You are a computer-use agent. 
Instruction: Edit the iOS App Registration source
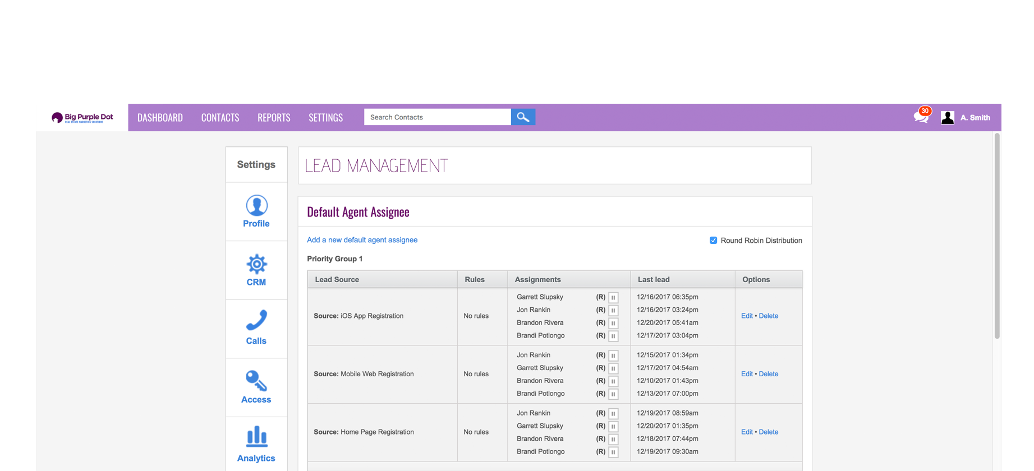pyautogui.click(x=746, y=316)
